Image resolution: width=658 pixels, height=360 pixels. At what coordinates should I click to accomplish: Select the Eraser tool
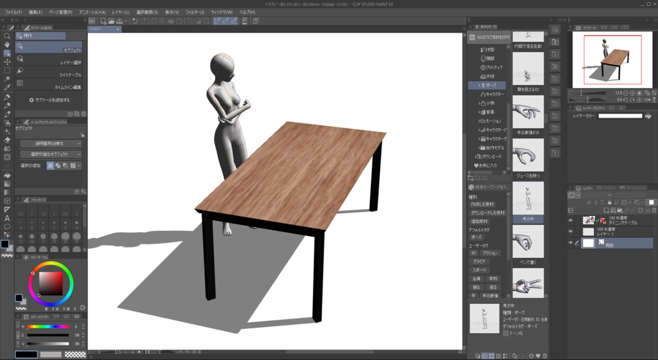click(x=7, y=140)
